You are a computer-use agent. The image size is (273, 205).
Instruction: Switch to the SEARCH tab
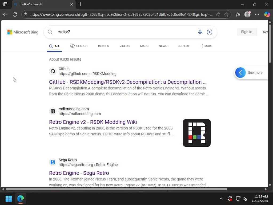tap(79, 46)
